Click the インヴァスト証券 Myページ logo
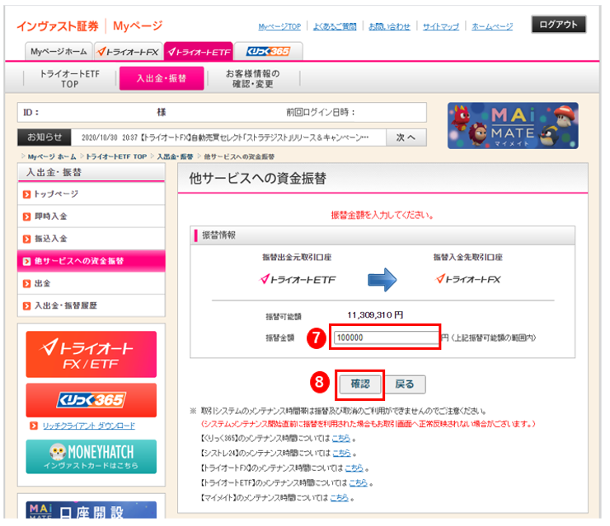Screen dimensions: 610x526 coord(90,26)
